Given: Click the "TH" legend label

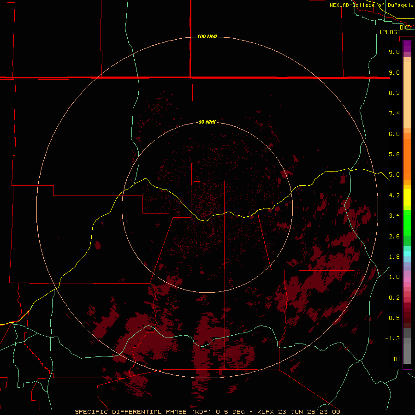Looking at the screenshot, I should click(396, 359).
